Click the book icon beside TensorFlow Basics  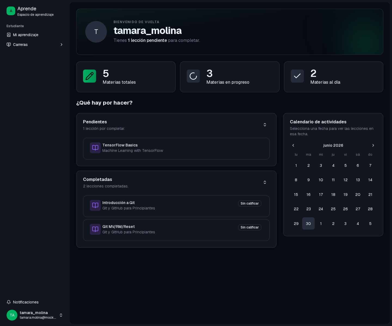point(95,148)
